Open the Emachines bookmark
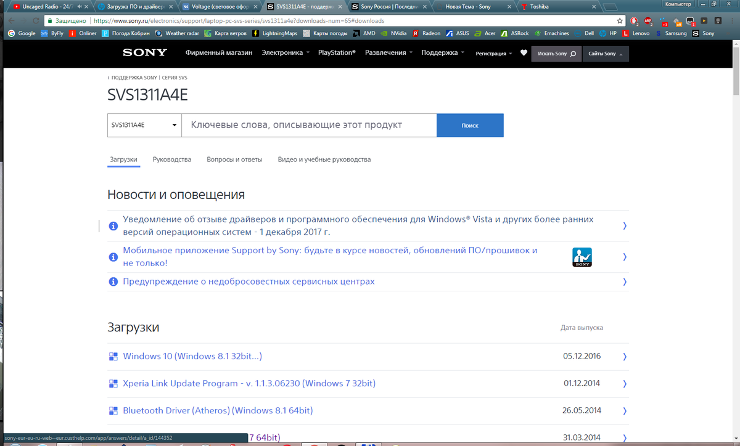740x446 pixels. click(552, 33)
